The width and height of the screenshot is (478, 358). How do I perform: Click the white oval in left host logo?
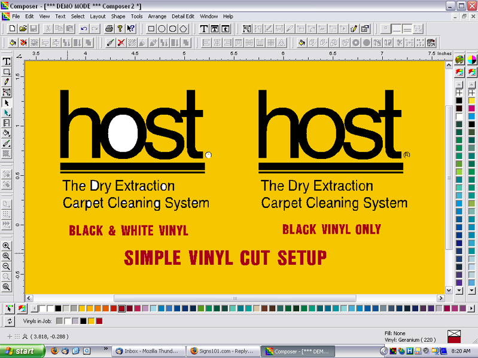coord(123,133)
